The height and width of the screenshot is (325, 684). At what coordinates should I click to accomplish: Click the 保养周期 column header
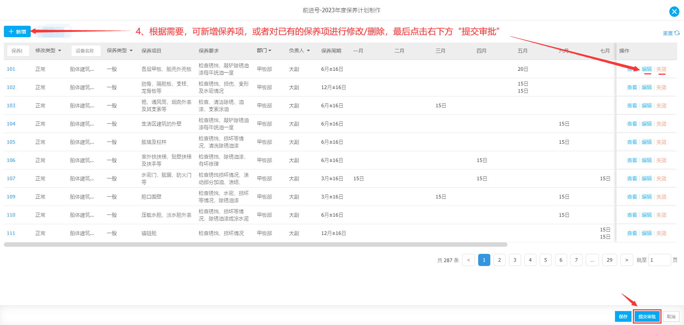point(331,51)
